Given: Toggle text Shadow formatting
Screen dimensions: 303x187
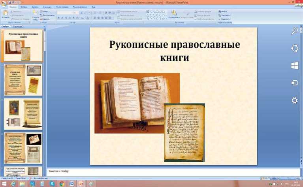Looking at the screenshot, I should pos(73,18).
